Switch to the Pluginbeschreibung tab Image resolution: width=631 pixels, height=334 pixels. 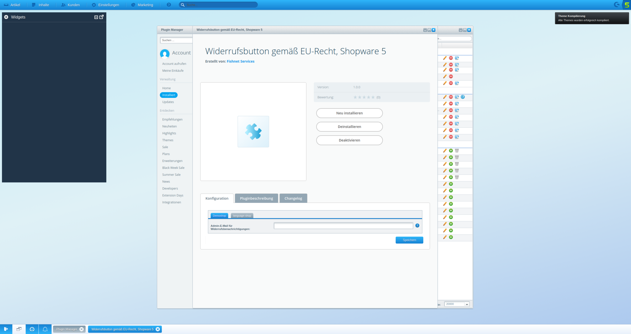(257, 198)
